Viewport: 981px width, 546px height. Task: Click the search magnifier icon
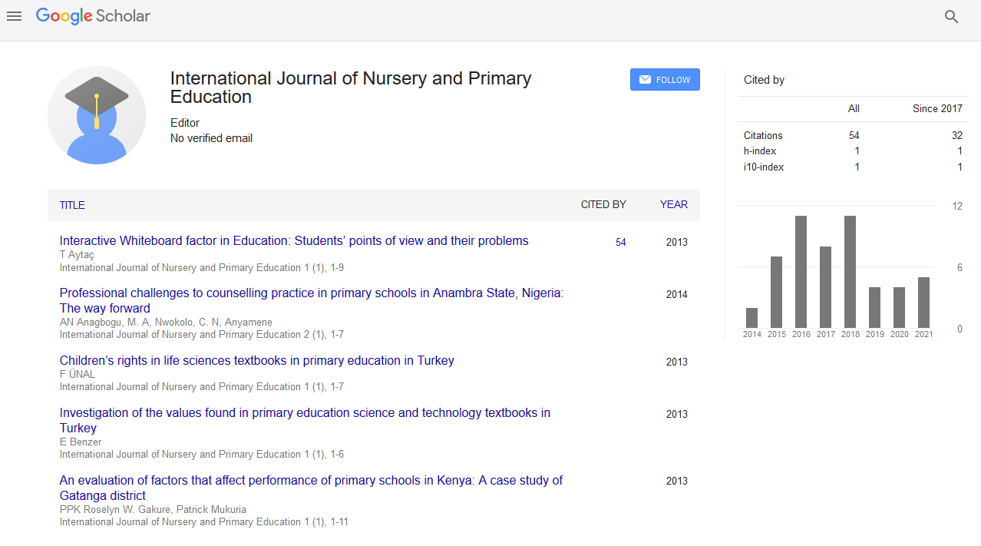coord(951,17)
